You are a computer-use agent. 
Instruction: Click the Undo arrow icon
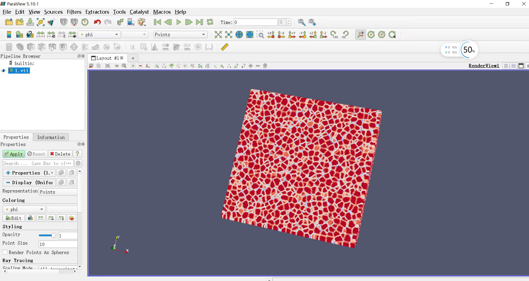pos(97,22)
